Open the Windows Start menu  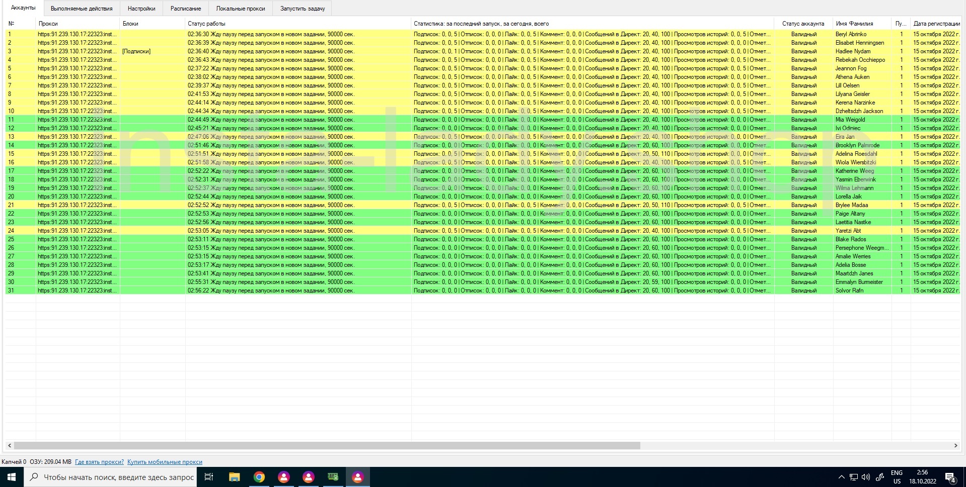coord(12,477)
